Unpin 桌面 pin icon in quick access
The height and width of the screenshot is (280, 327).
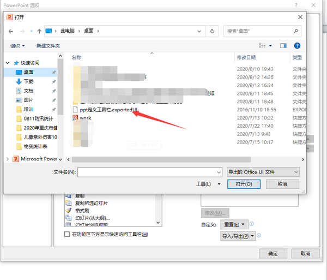pos(54,72)
